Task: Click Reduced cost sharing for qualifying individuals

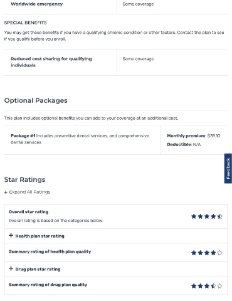Action: pyautogui.click(x=51, y=62)
